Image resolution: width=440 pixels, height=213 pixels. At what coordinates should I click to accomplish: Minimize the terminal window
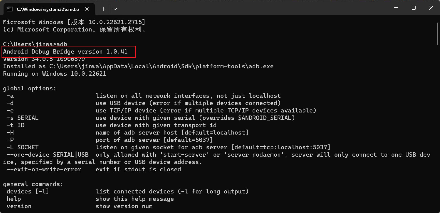click(x=396, y=8)
